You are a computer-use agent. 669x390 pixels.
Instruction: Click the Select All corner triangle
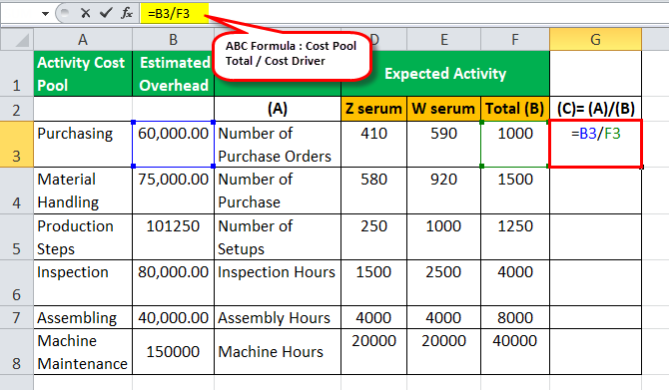(x=17, y=40)
